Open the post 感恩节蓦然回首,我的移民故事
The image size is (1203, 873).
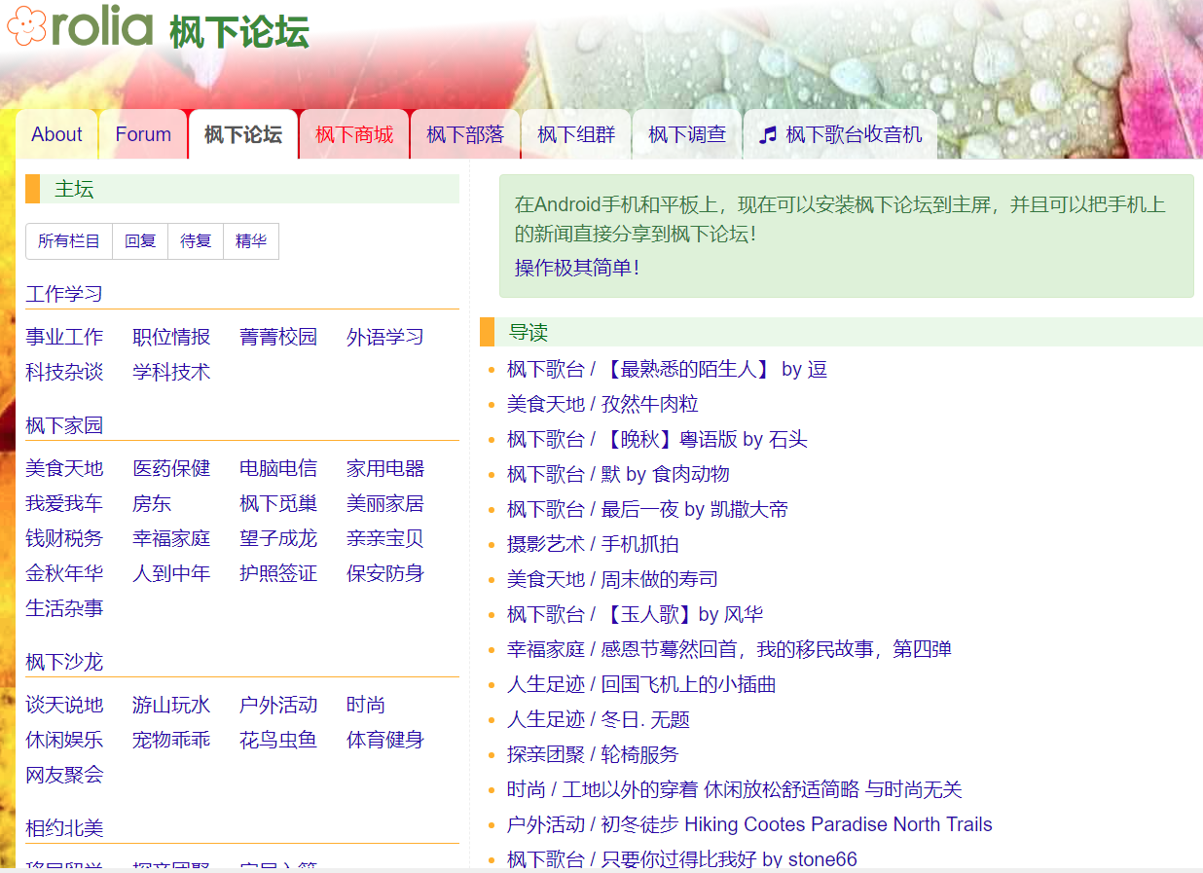pos(777,649)
